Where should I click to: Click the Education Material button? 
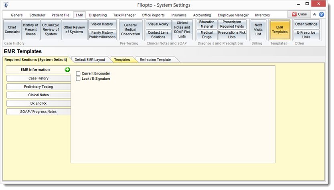pos(206,24)
